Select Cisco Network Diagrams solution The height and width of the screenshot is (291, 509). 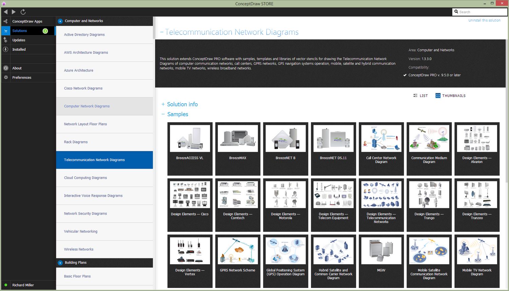tap(105, 88)
